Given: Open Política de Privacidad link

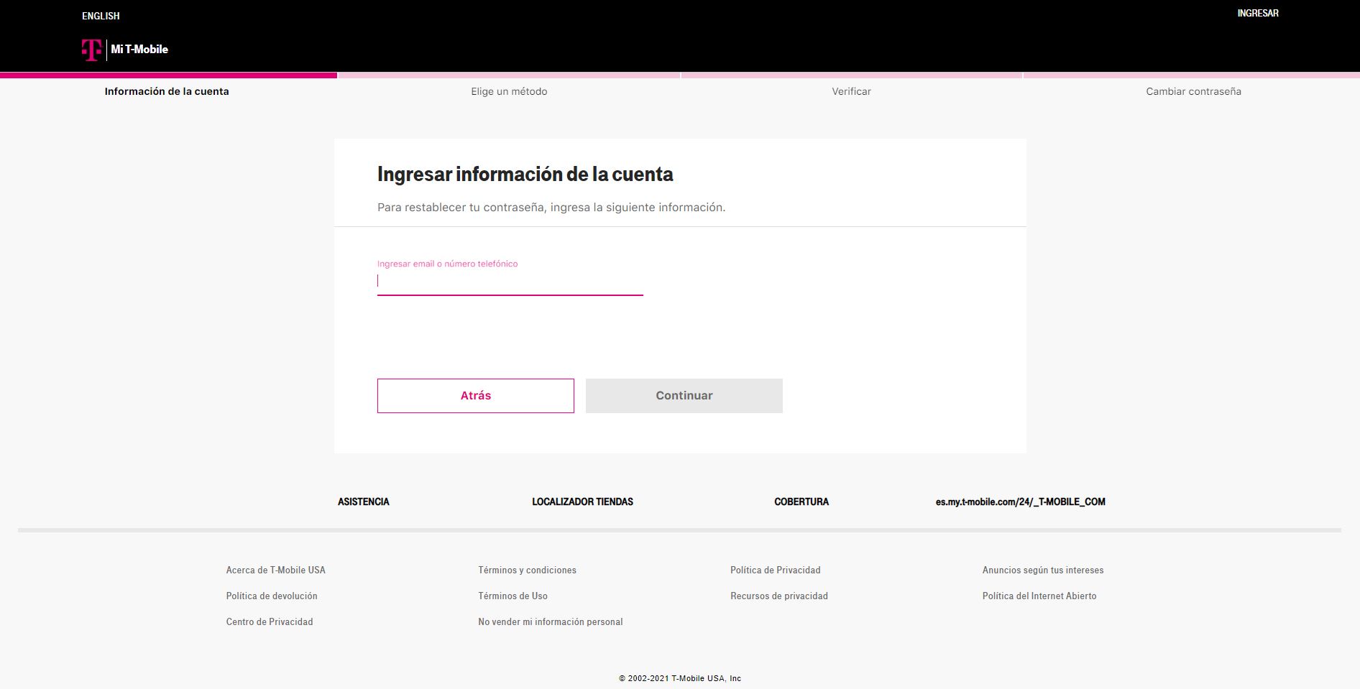Looking at the screenshot, I should coord(775,570).
